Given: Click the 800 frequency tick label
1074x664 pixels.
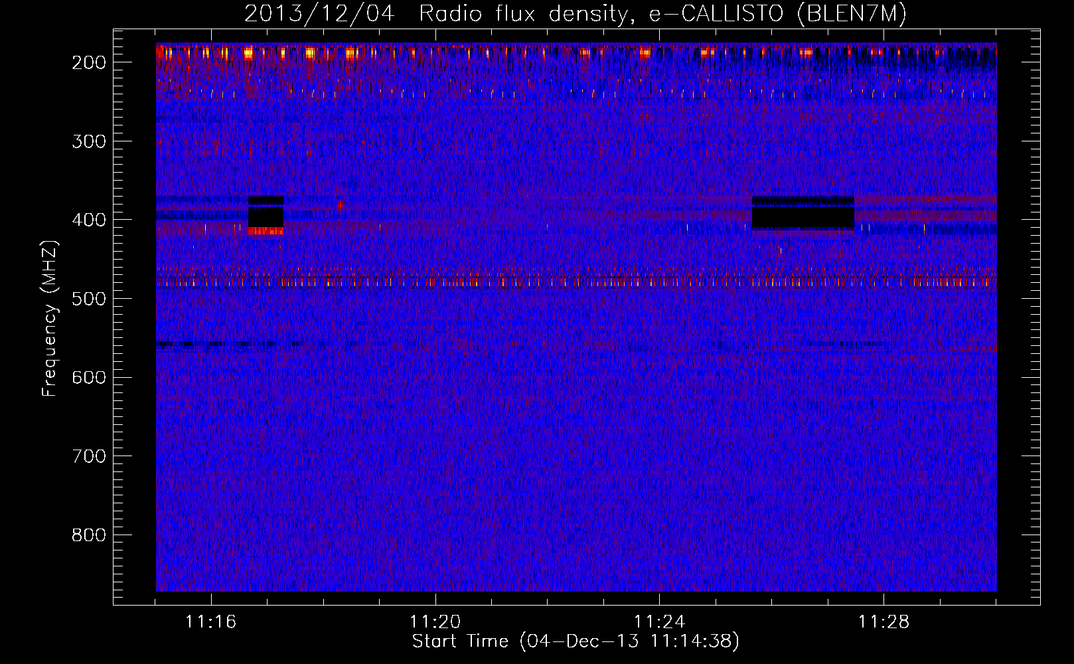Looking at the screenshot, I should (88, 535).
